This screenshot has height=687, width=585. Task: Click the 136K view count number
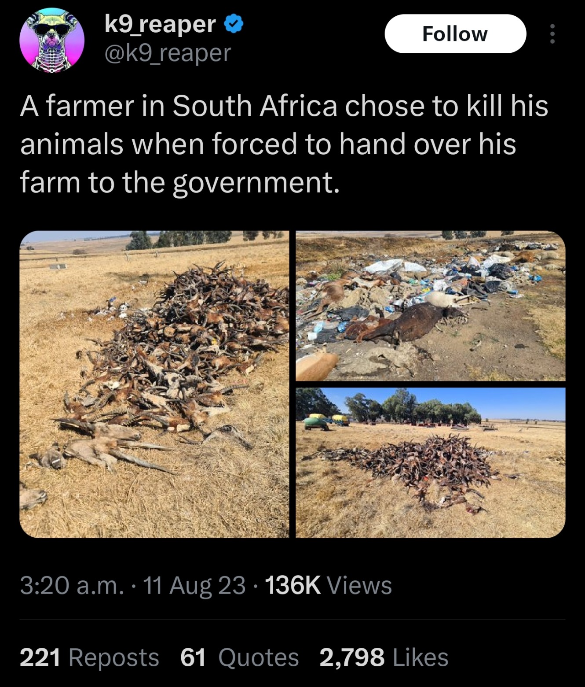(293, 586)
